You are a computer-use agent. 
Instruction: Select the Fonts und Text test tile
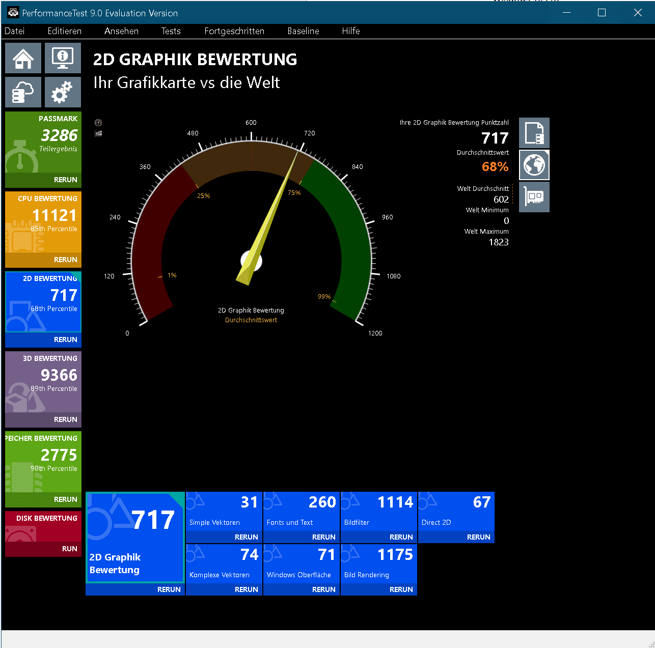(x=302, y=512)
